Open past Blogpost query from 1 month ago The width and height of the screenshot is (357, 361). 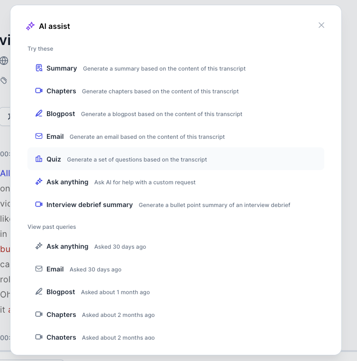click(x=61, y=292)
